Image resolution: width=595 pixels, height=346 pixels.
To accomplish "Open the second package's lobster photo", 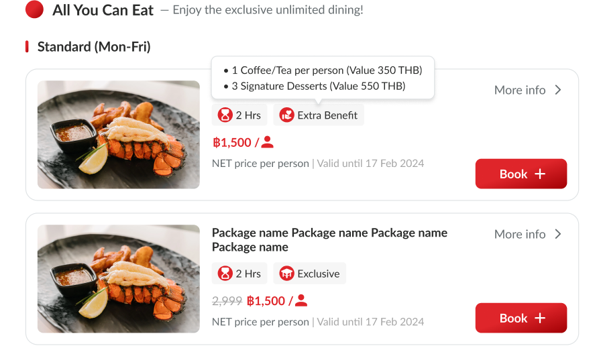I will tap(119, 278).
